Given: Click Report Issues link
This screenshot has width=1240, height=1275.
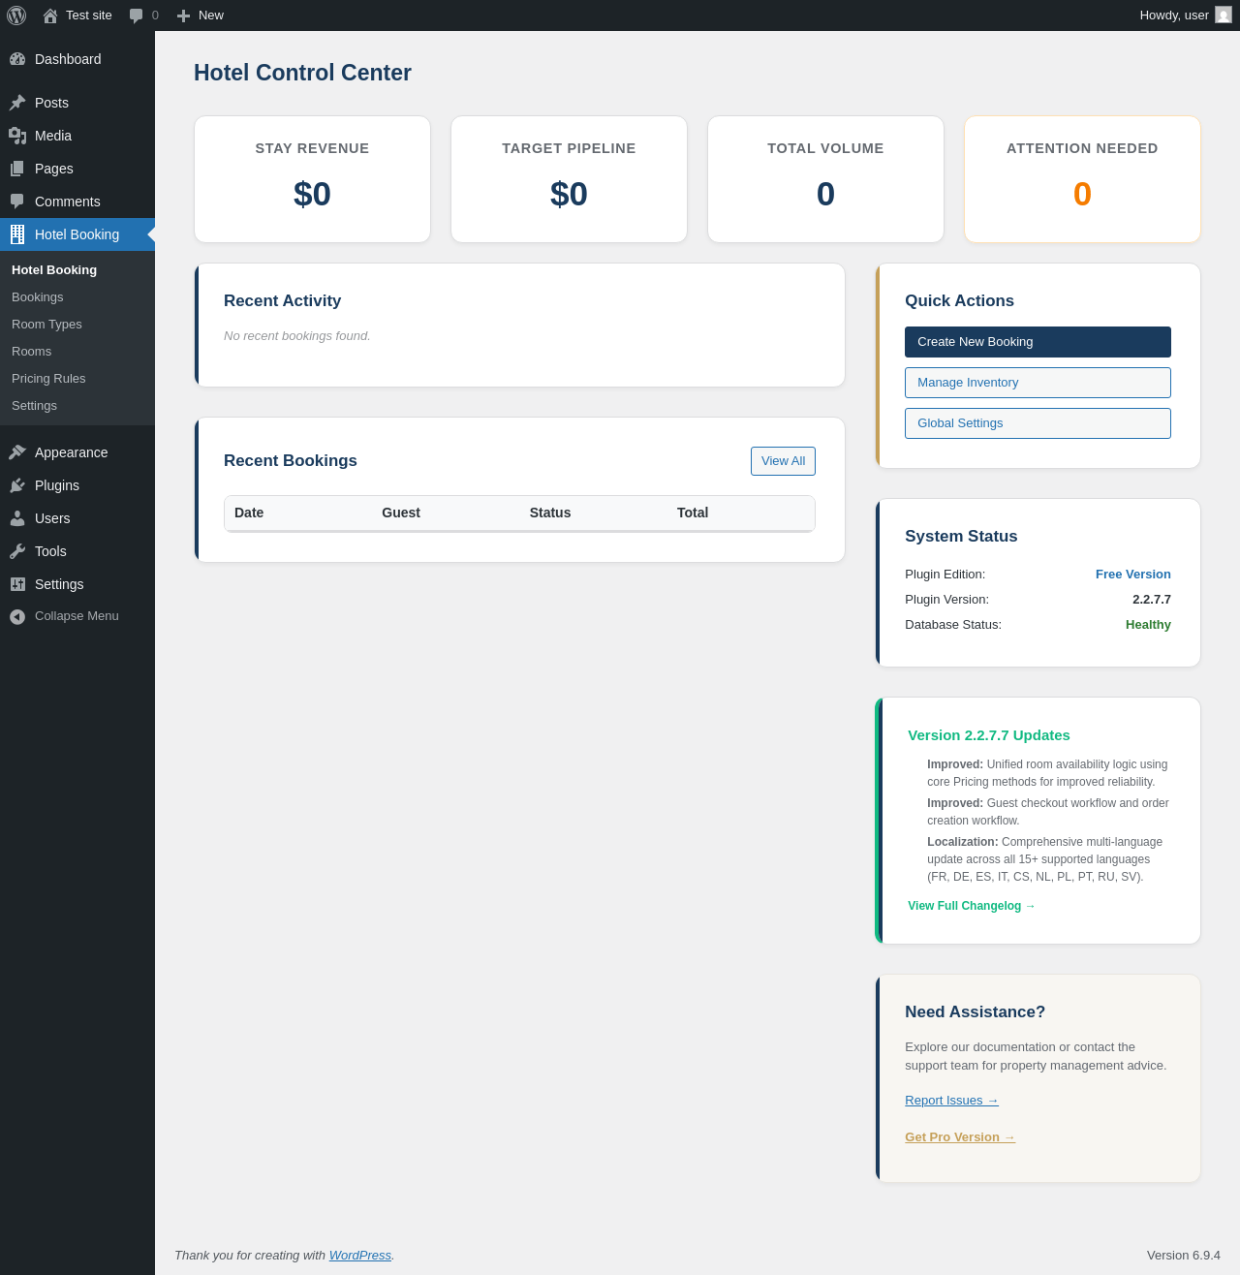Looking at the screenshot, I should 951,1101.
